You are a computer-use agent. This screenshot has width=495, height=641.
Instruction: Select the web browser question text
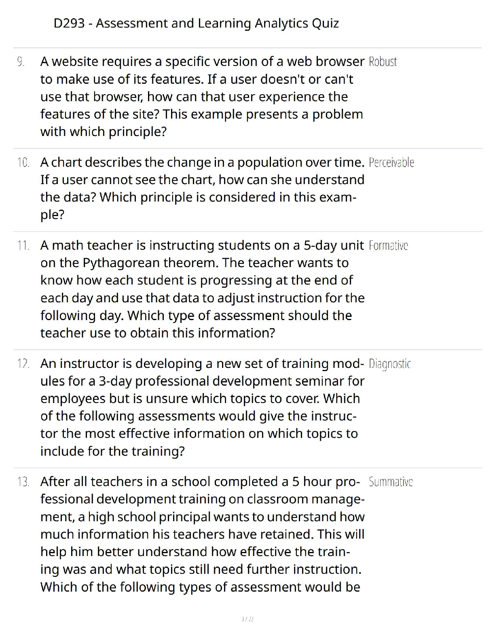(x=202, y=97)
